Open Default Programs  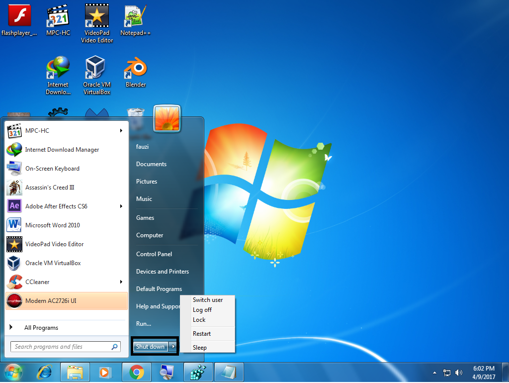pyautogui.click(x=159, y=289)
